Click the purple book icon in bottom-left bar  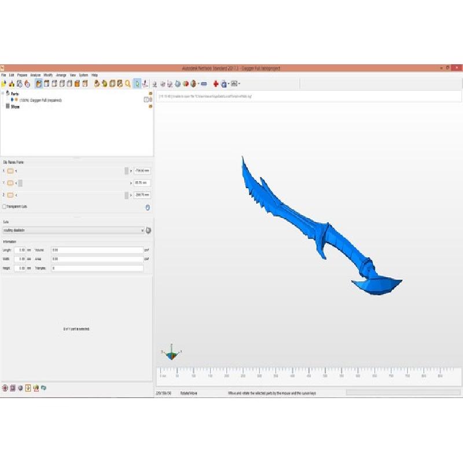click(x=13, y=388)
